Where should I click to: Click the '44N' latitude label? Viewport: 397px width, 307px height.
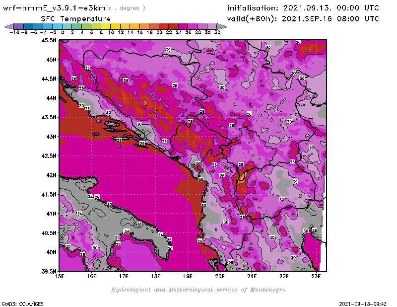coord(51,98)
